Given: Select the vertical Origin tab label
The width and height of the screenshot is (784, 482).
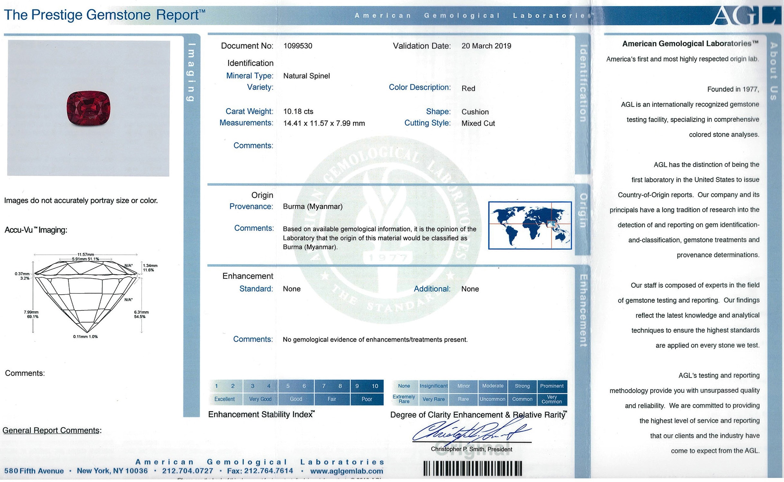Looking at the screenshot, I should pos(583,210).
